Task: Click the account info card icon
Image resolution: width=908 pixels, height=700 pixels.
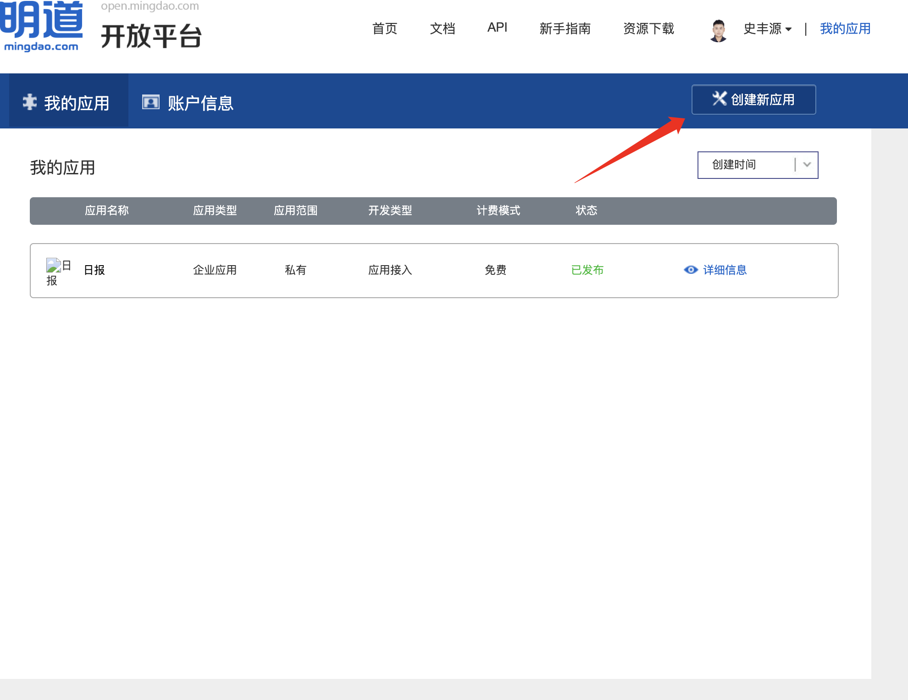Action: pos(150,102)
